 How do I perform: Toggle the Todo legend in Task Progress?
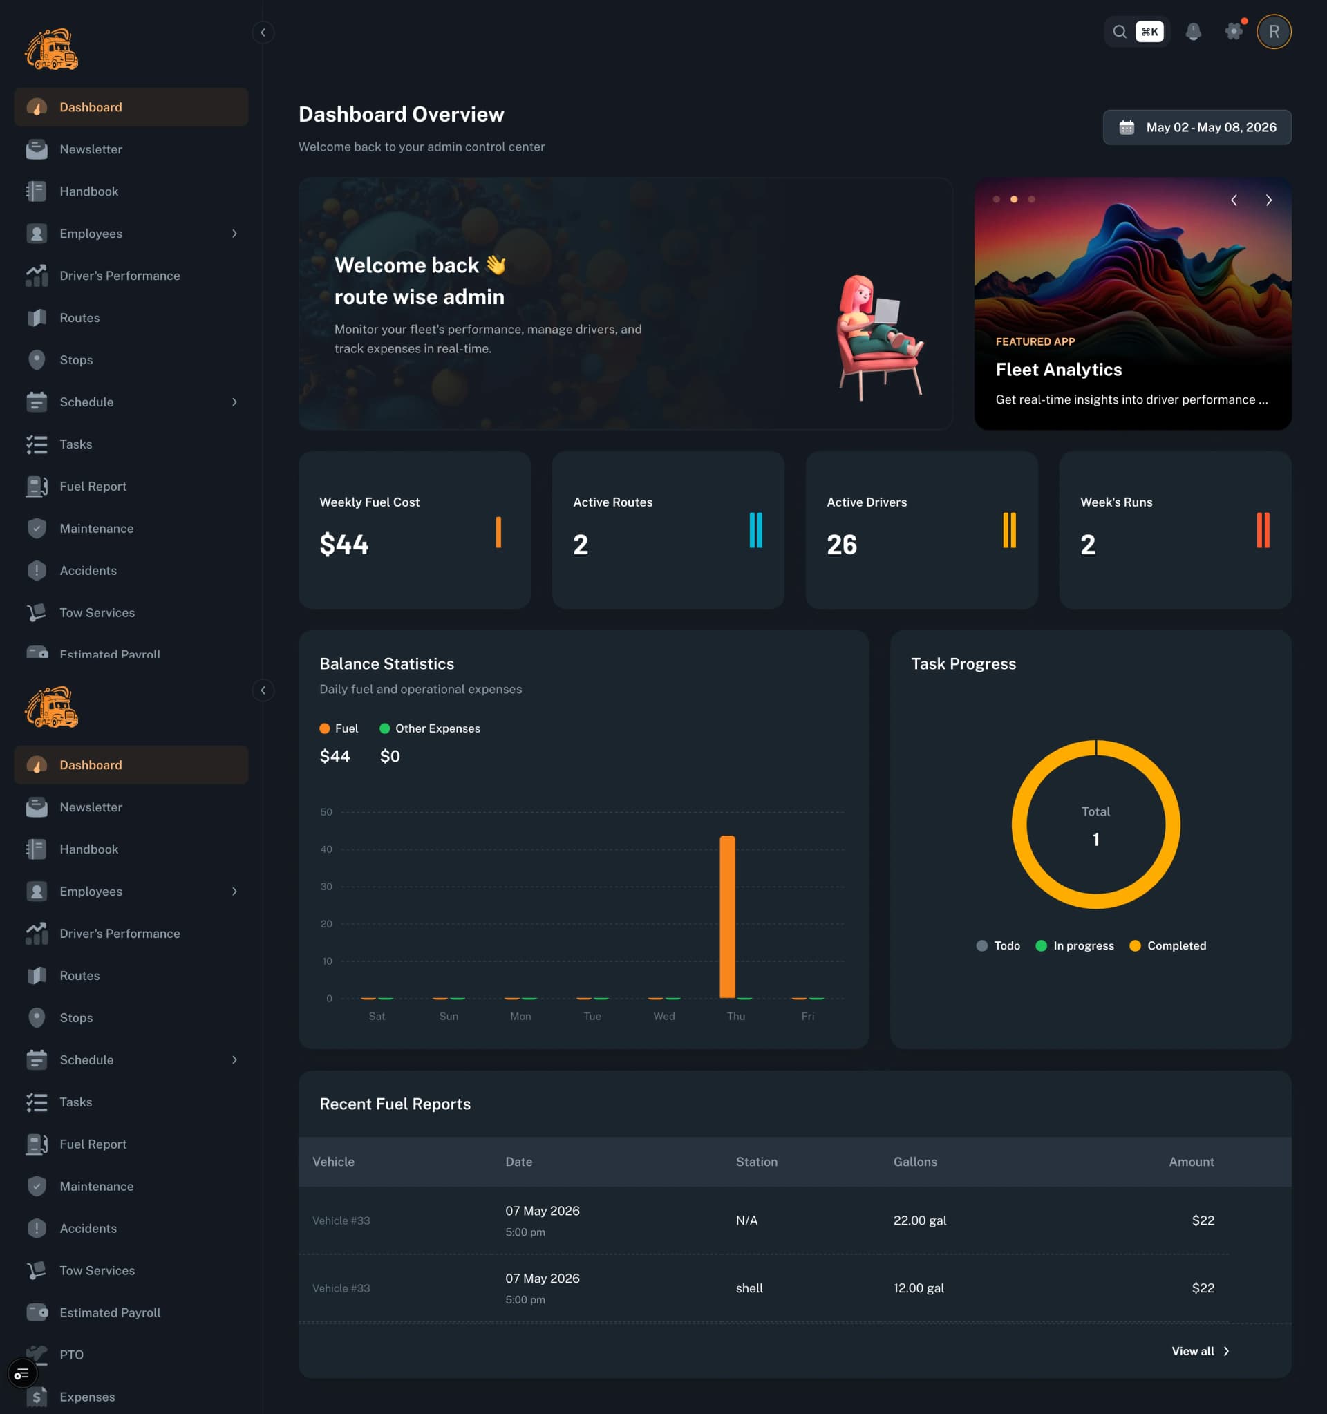(x=999, y=946)
